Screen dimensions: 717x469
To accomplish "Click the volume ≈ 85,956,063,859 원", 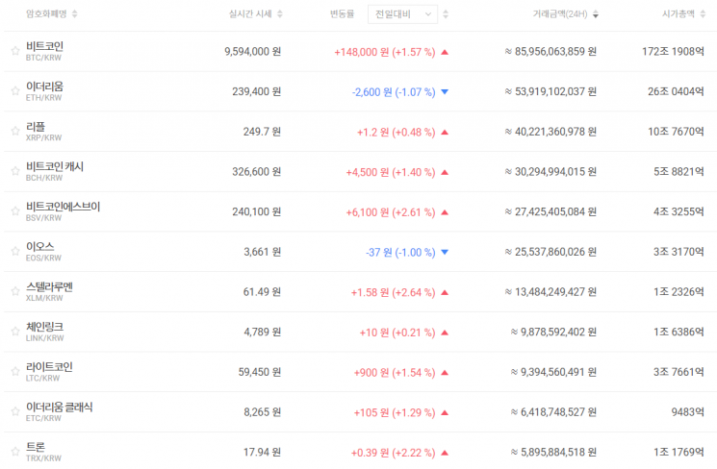I will (551, 52).
